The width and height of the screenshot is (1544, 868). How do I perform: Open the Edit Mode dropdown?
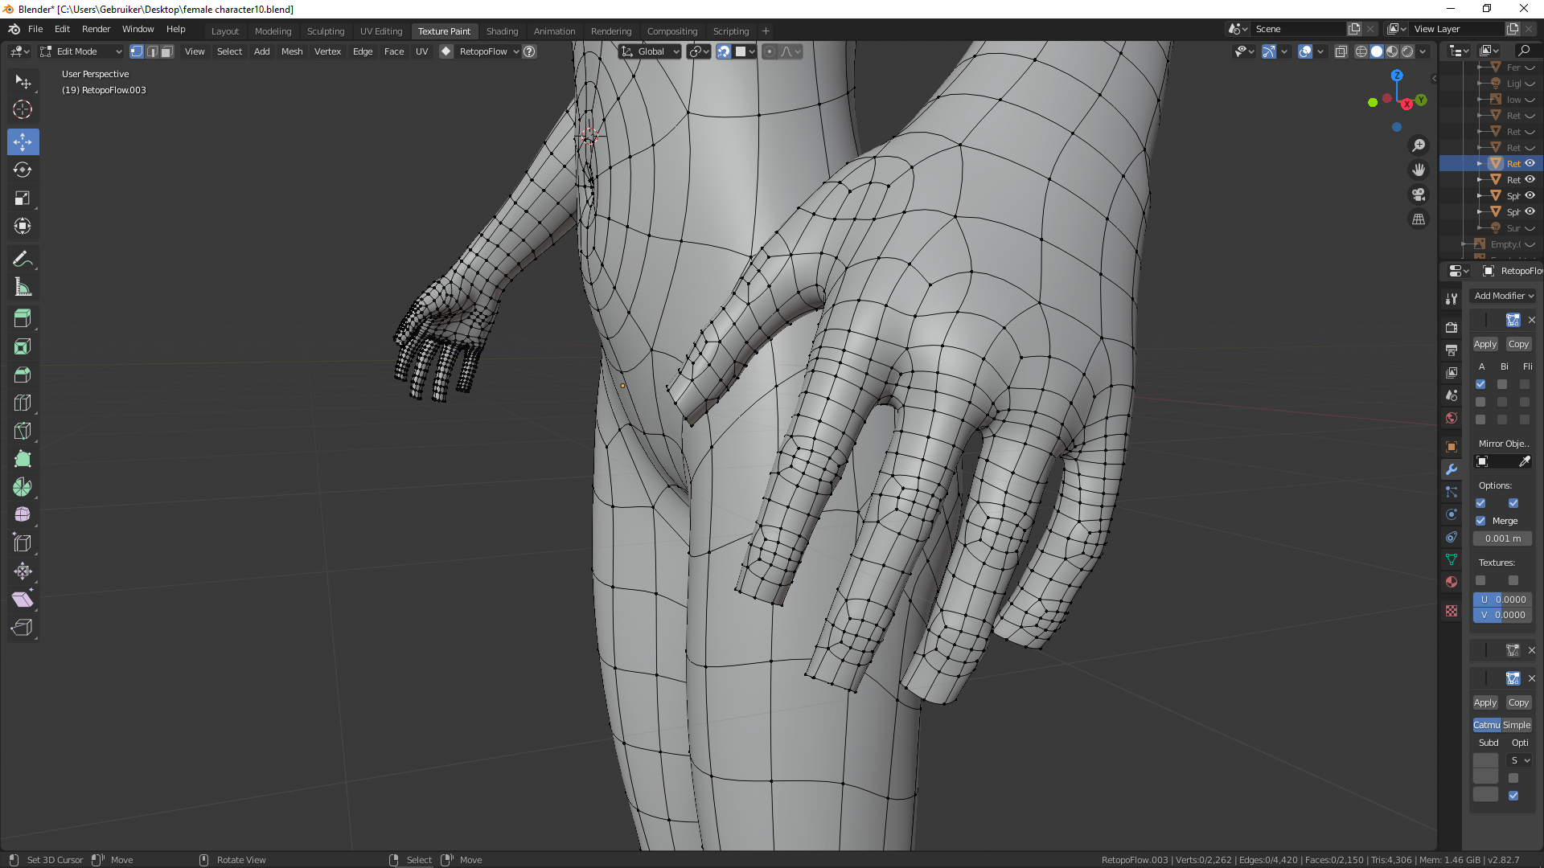[80, 51]
